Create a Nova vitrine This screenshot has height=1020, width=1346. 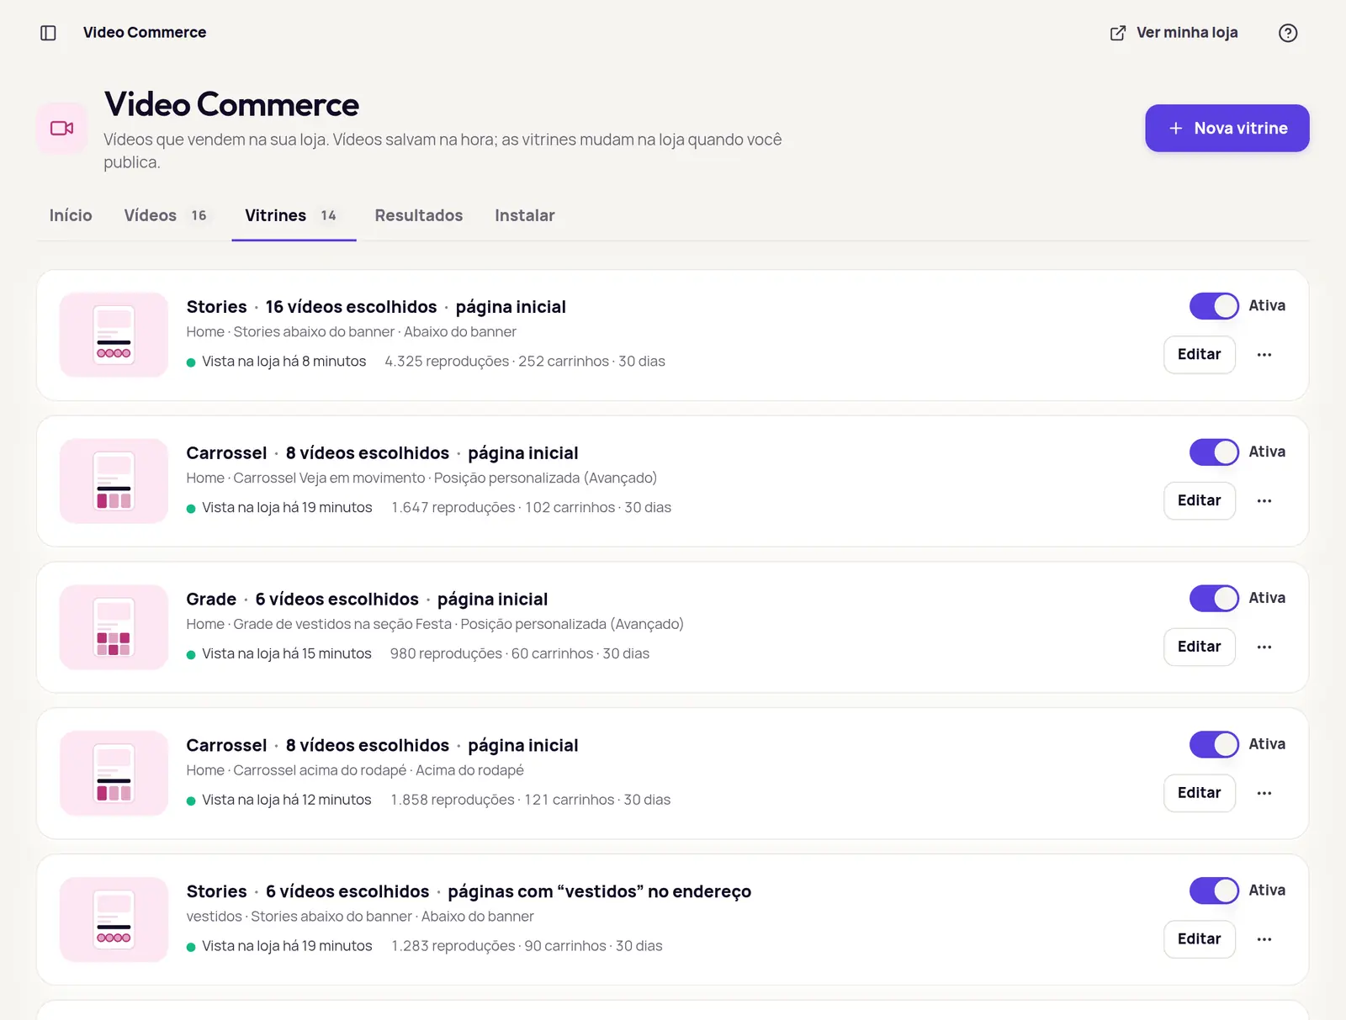(1227, 129)
